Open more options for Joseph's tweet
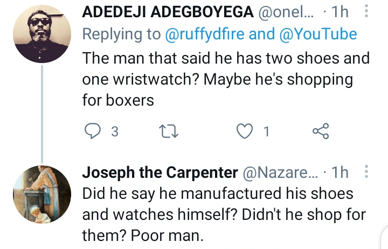The width and height of the screenshot is (388, 249). point(366,172)
